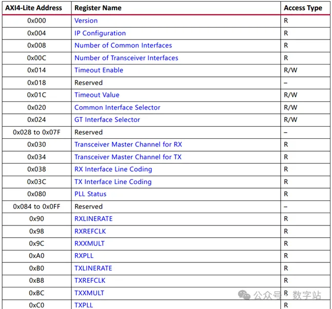Open the PLL Status register link
This screenshot has height=309, width=332.
coord(90,194)
